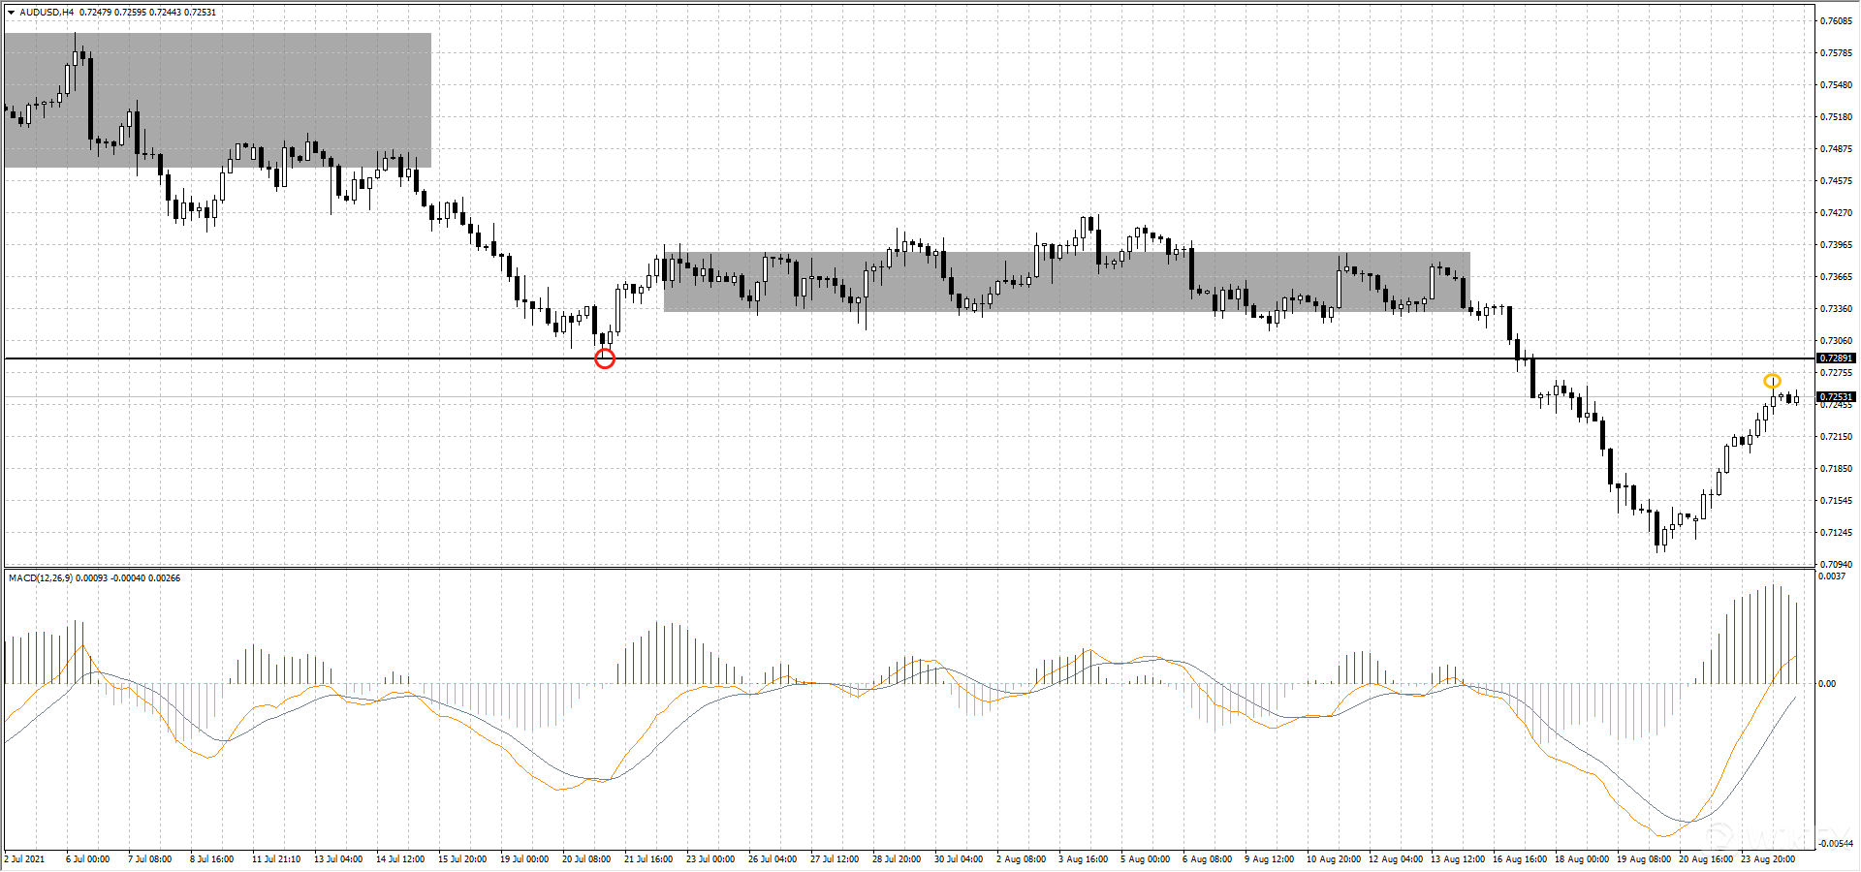Click the 0.76085 price on the scale
This screenshot has width=1861, height=872.
1836,21
